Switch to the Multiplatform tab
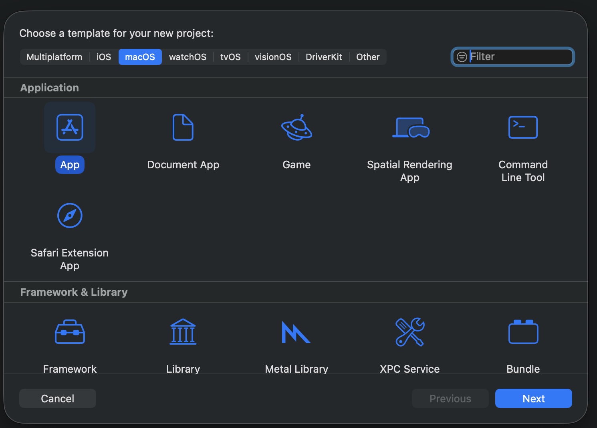The width and height of the screenshot is (597, 428). tap(54, 57)
